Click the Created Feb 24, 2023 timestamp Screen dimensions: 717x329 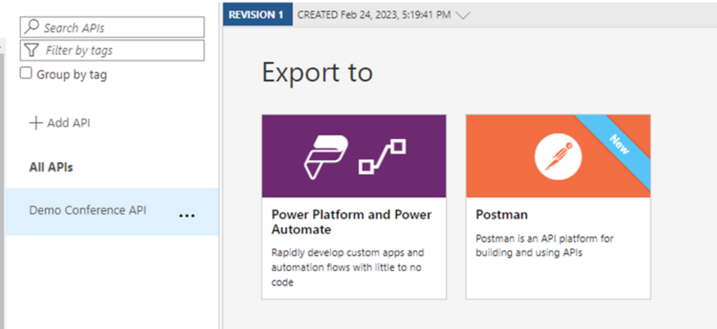pos(374,14)
